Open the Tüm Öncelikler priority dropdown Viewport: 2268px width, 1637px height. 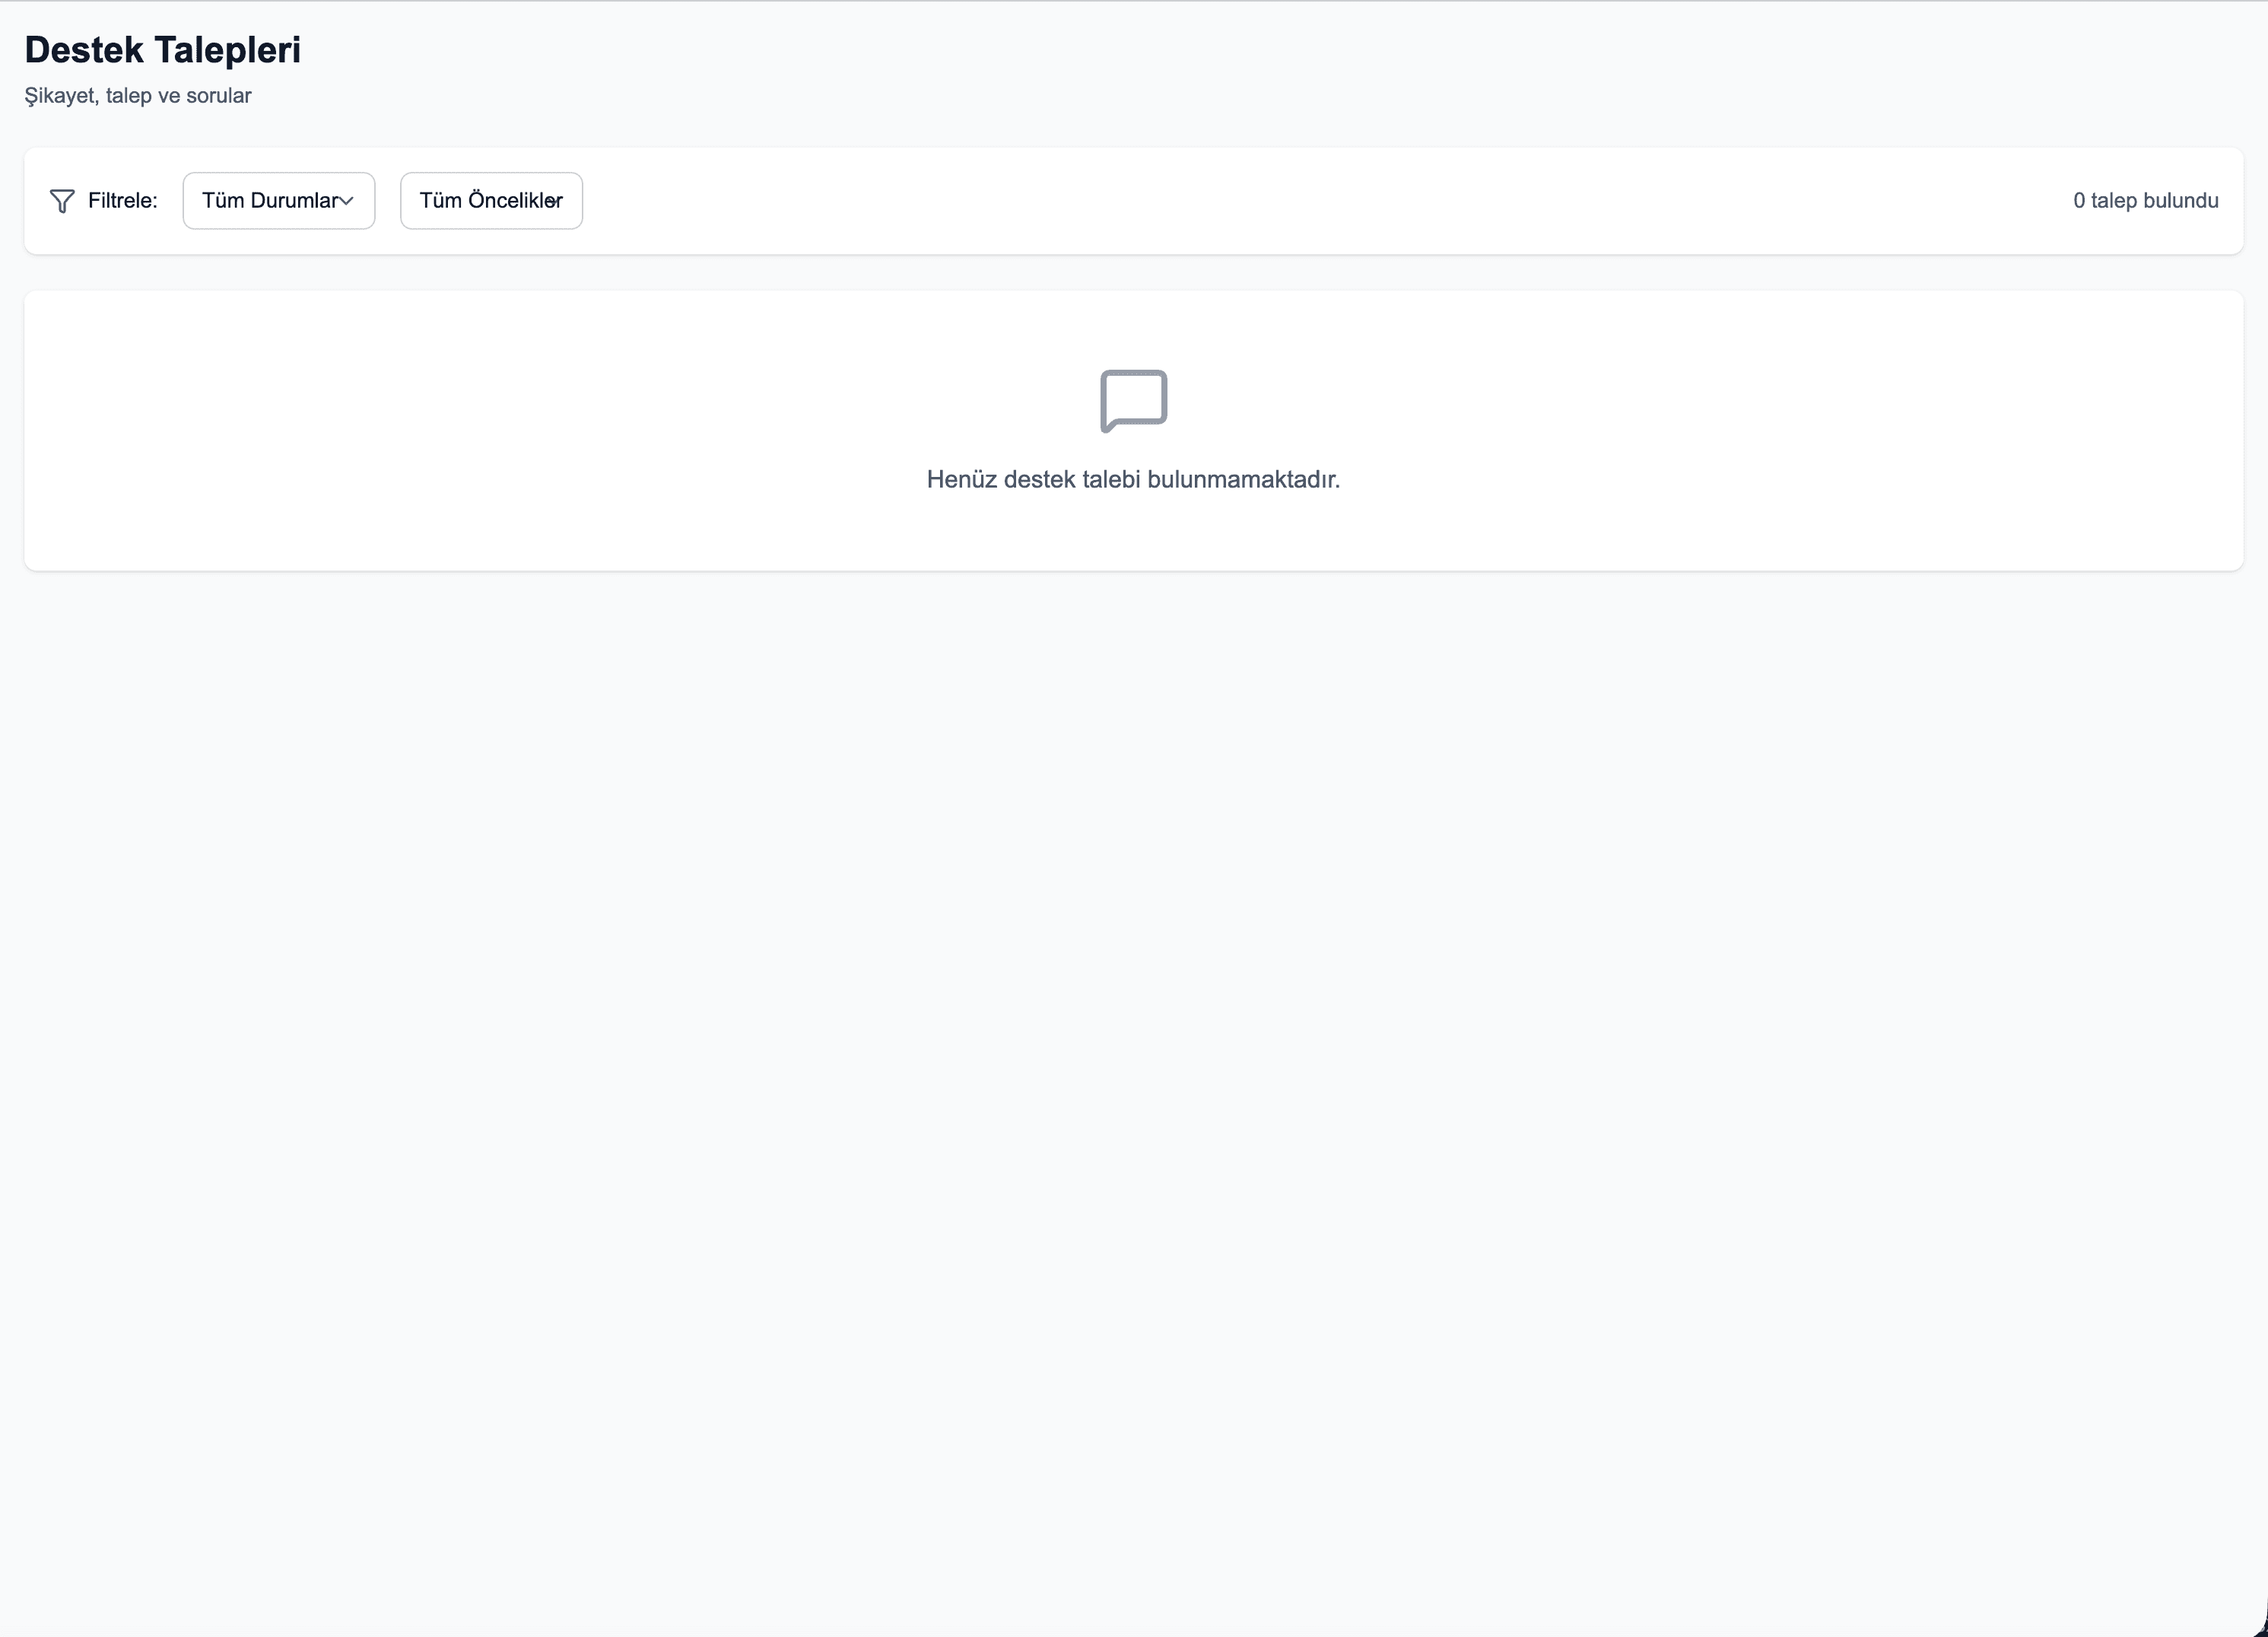[x=490, y=201]
